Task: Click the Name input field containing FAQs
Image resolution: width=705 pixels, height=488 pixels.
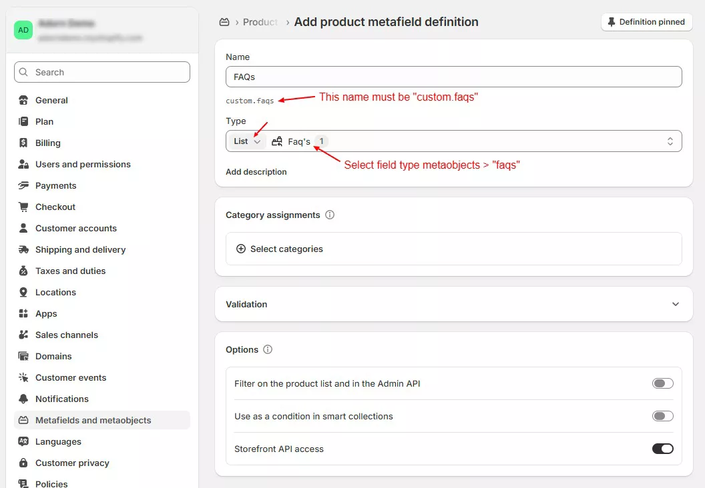Action: (453, 77)
